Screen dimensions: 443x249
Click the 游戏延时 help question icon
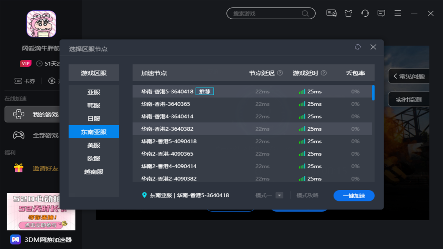point(324,73)
